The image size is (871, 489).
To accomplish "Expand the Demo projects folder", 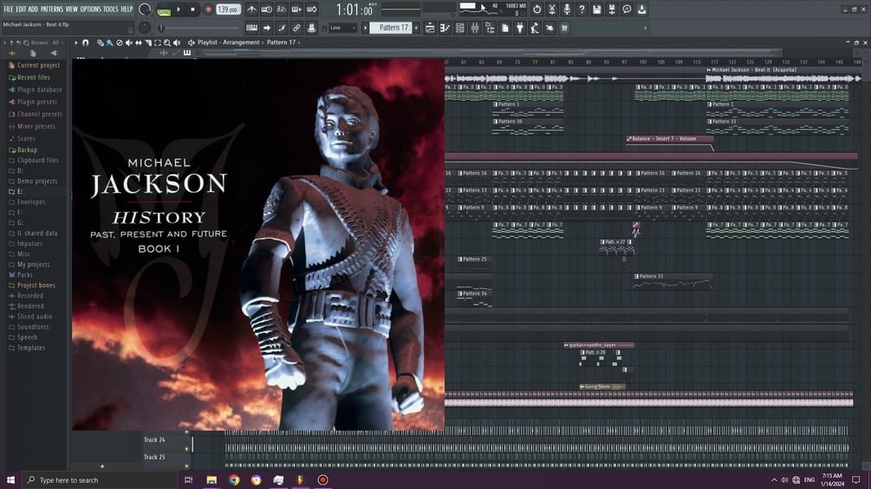I will [33, 181].
